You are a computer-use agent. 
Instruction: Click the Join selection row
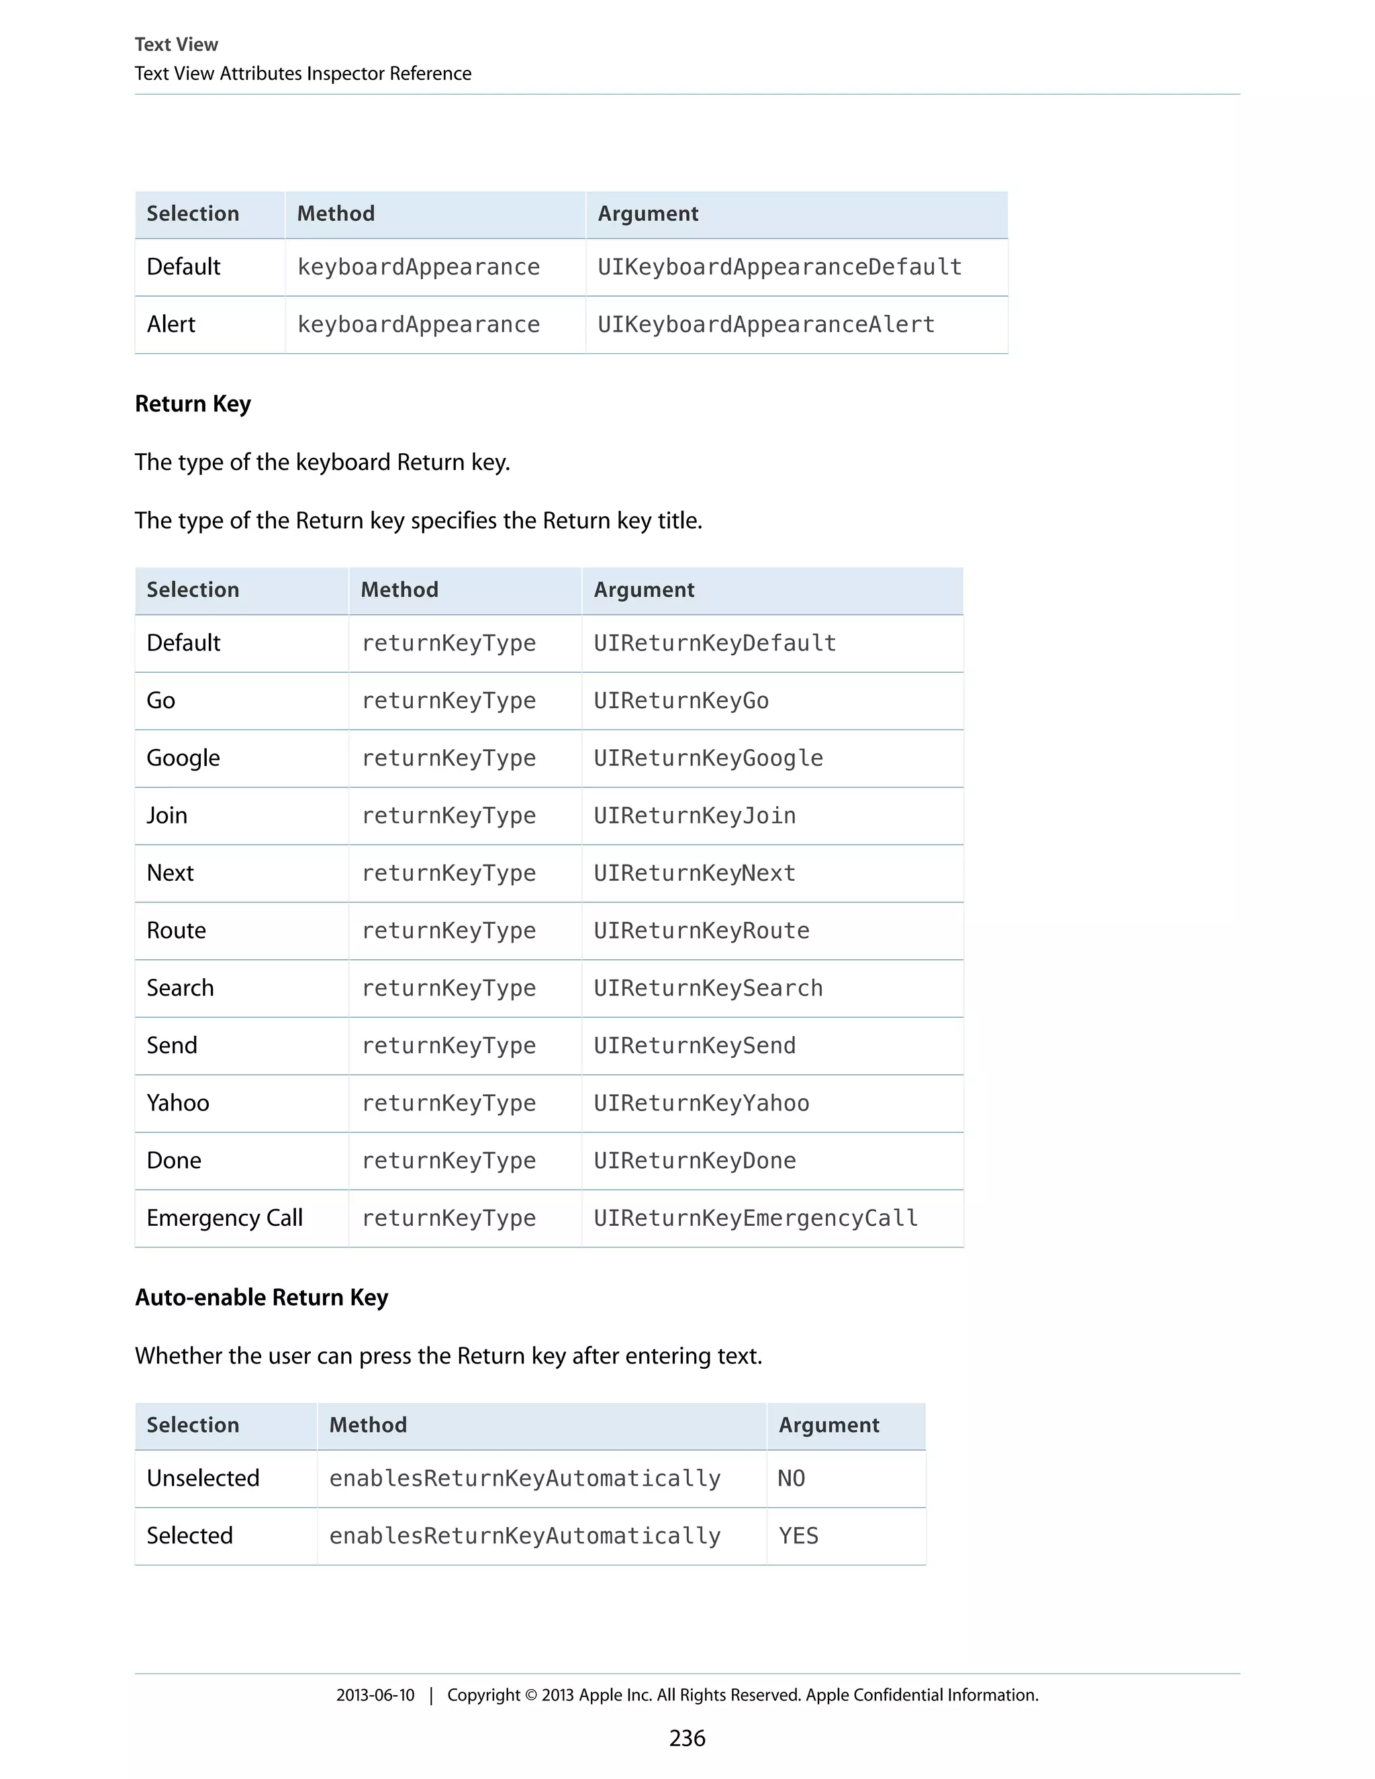point(167,816)
